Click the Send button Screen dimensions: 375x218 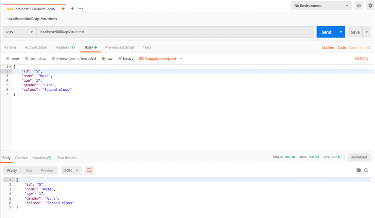pyautogui.click(x=327, y=32)
